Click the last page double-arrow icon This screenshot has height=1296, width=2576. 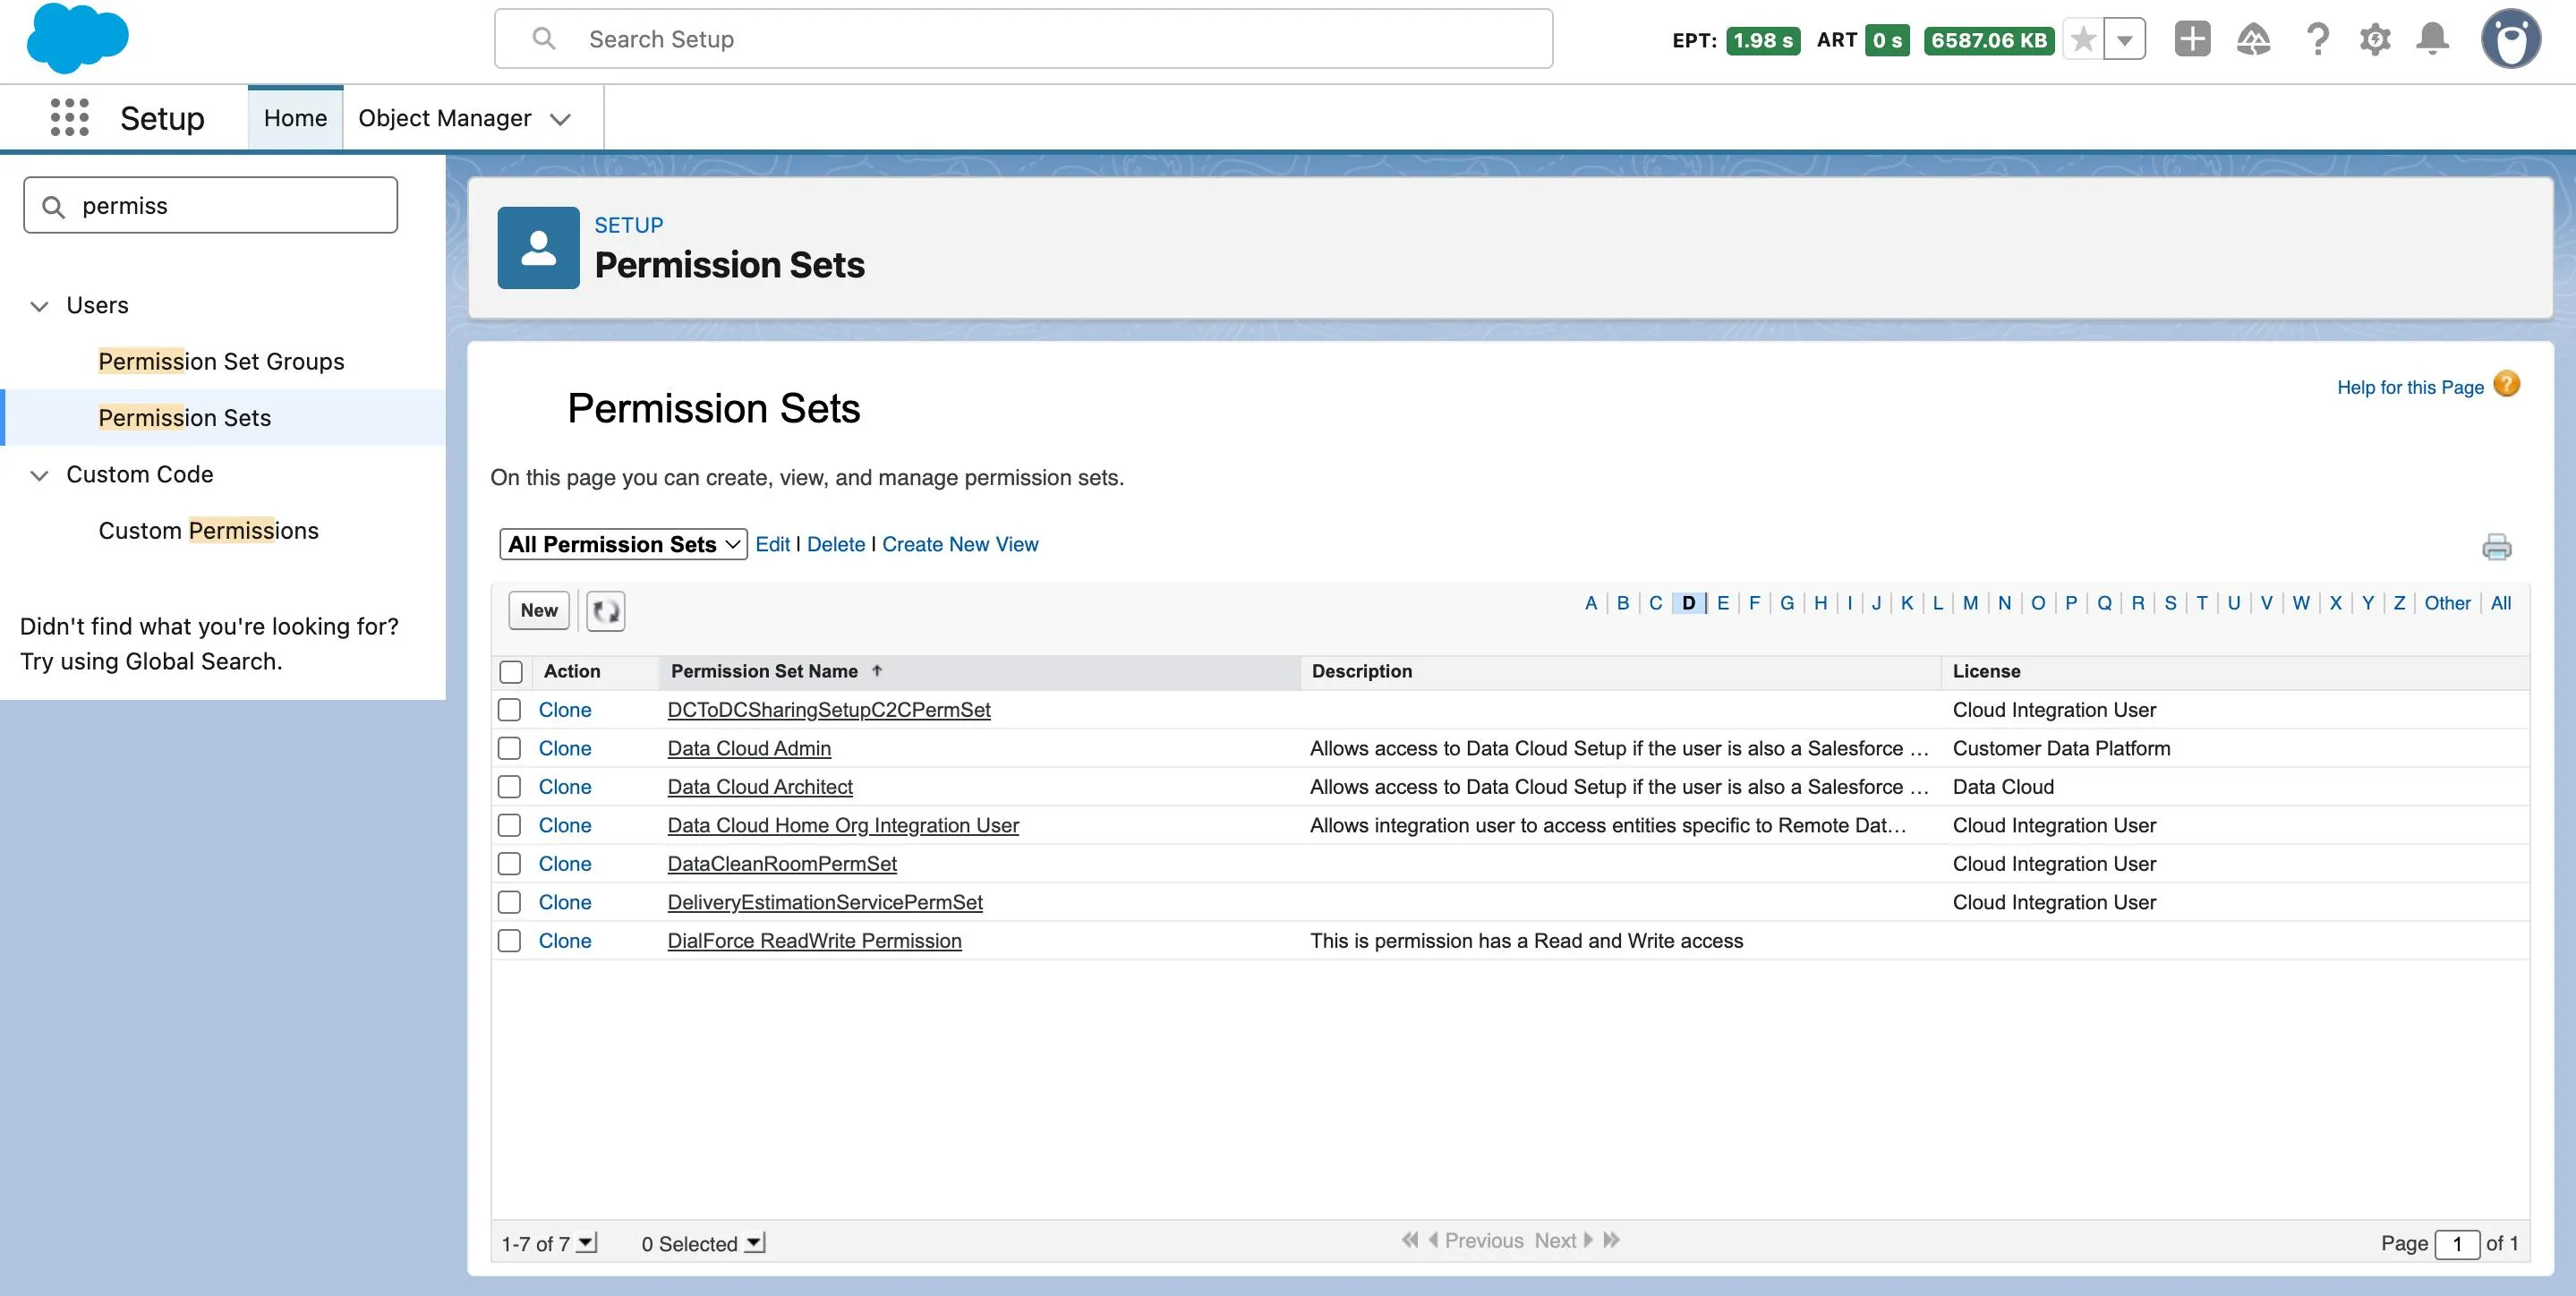point(1611,1240)
